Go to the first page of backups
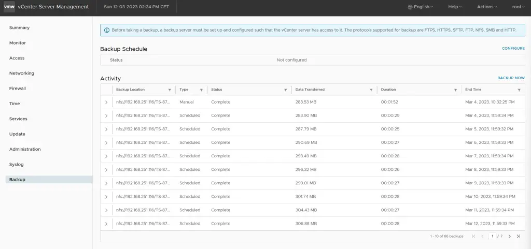 pyautogui.click(x=473, y=236)
